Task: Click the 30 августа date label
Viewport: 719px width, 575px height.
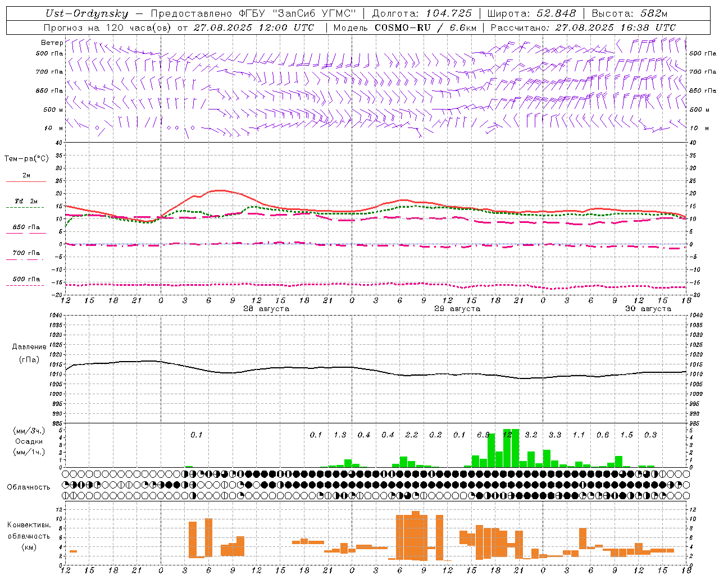Action: coord(648,309)
